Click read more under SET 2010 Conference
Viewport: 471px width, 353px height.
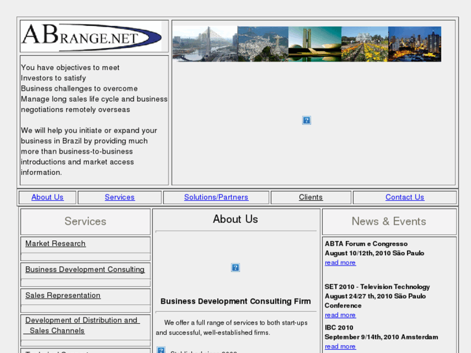tap(340, 315)
